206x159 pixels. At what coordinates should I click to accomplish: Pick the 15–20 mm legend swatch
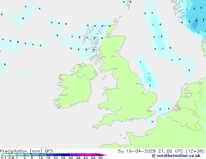(51, 155)
